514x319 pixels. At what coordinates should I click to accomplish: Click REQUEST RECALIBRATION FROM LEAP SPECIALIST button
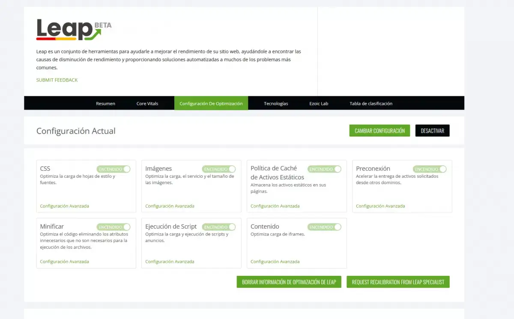(x=398, y=282)
